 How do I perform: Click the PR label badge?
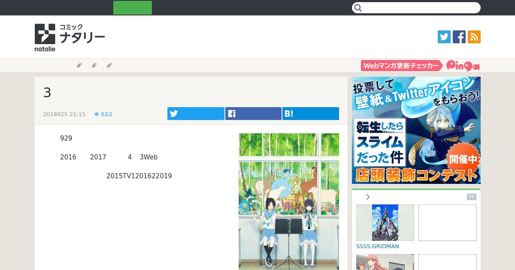tap(472, 197)
